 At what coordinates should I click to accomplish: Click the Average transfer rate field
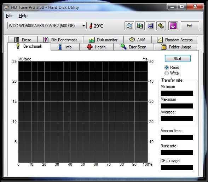[177, 119]
